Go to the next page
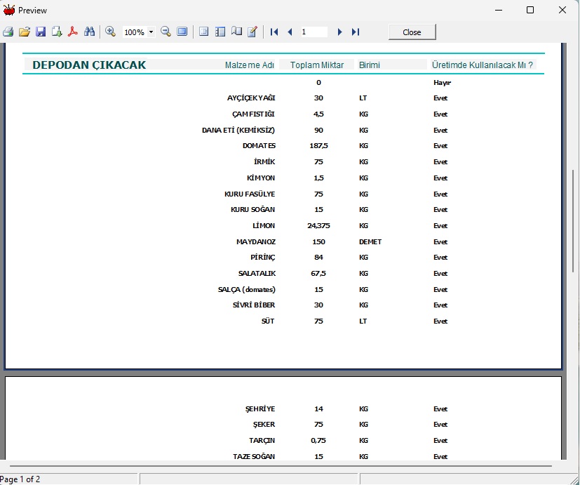Viewport: 580px width, 485px height. click(x=339, y=32)
